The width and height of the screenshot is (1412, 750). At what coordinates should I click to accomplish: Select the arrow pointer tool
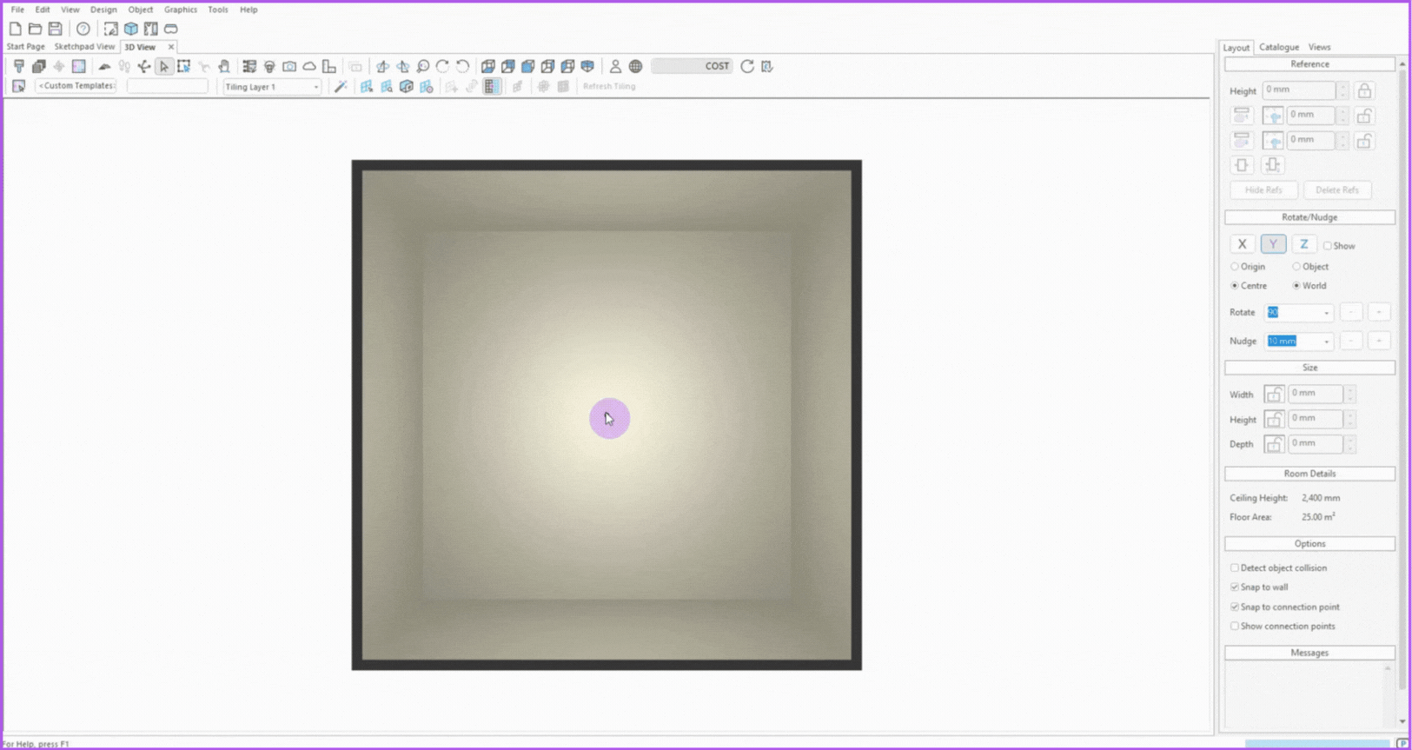(x=164, y=66)
